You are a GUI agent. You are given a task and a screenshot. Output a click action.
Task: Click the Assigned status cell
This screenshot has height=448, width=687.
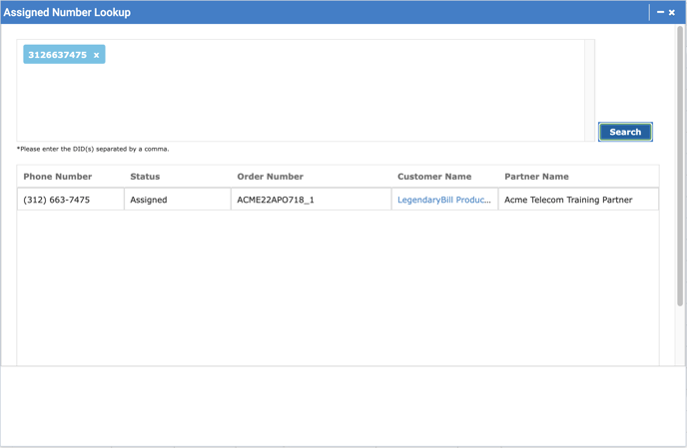click(149, 200)
